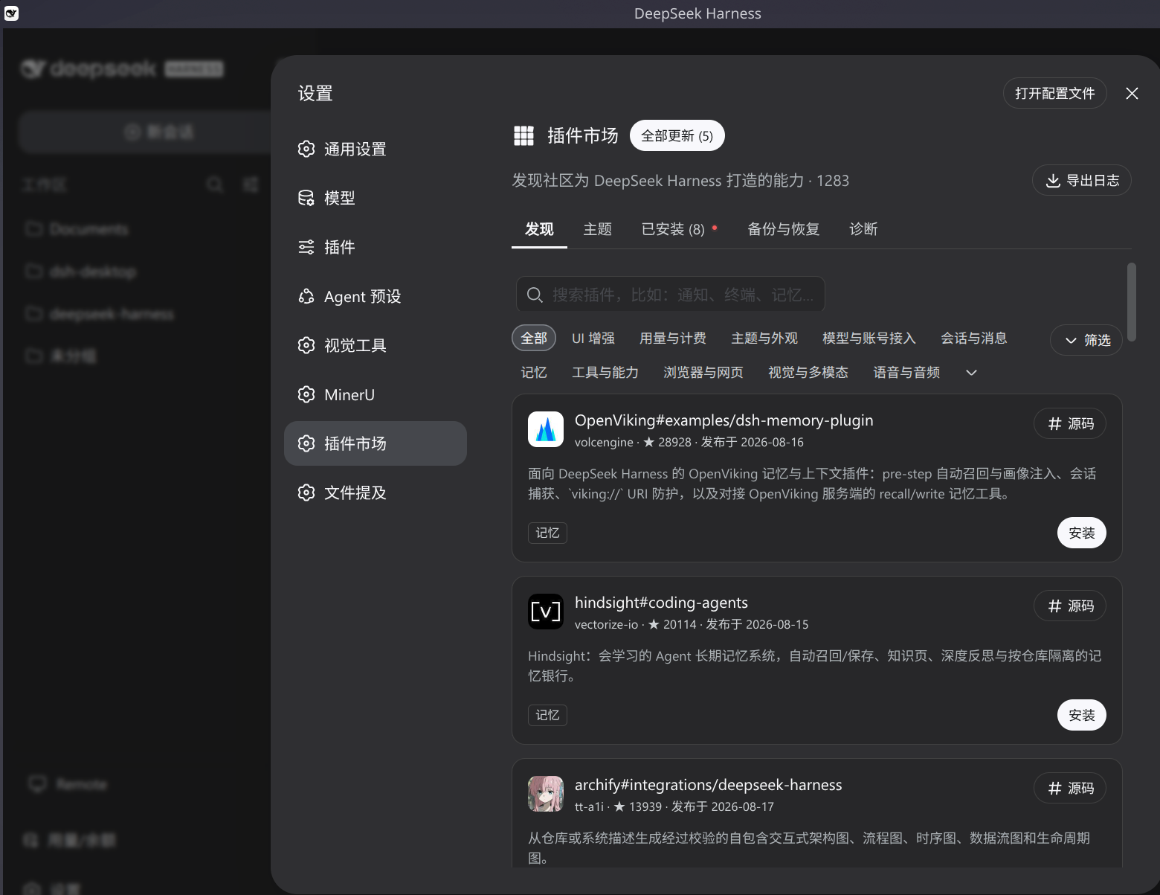Open 通用设置 in the settings sidebar
Viewport: 1160px width, 895px height.
click(376, 149)
